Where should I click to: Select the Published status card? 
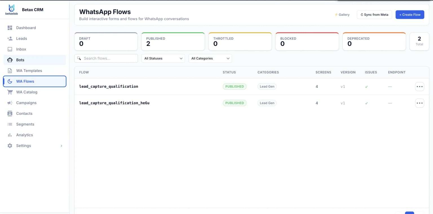(x=173, y=41)
